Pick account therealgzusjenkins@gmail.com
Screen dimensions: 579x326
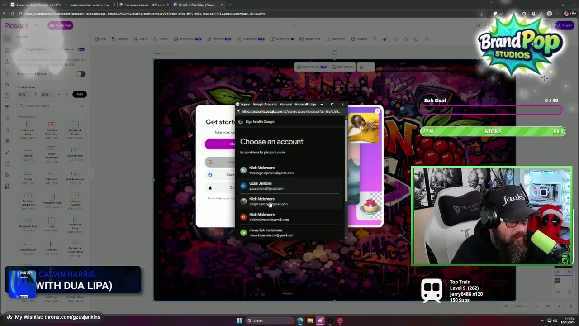click(289, 170)
